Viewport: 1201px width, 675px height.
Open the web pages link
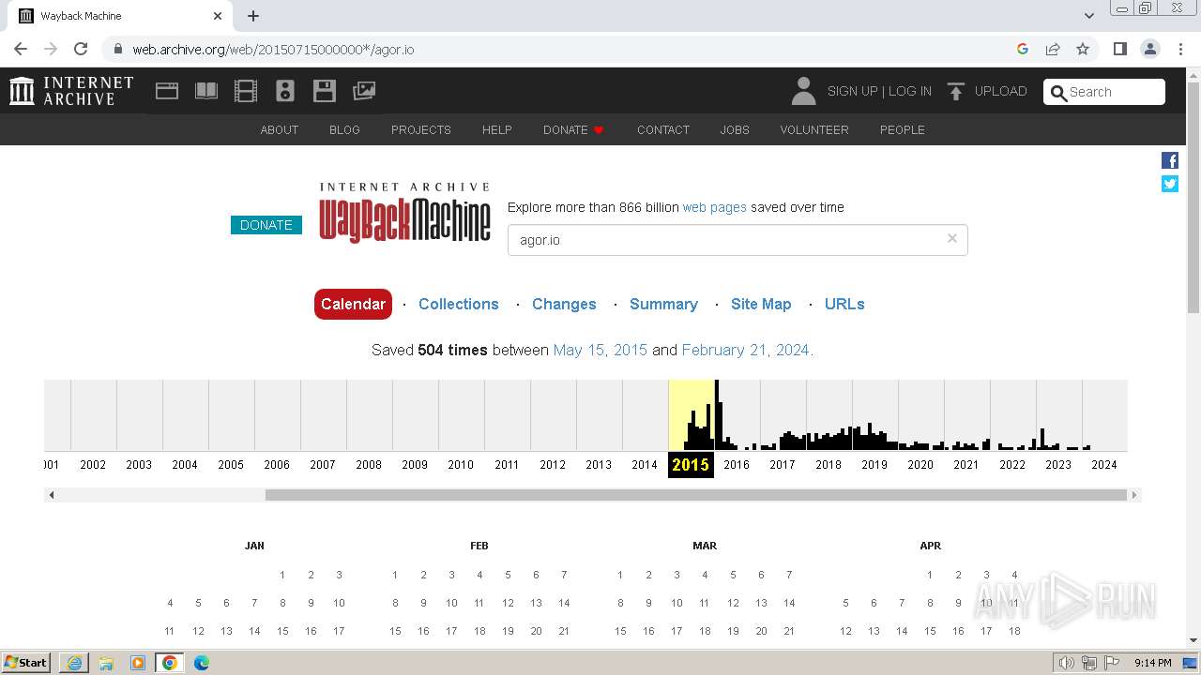pos(715,207)
